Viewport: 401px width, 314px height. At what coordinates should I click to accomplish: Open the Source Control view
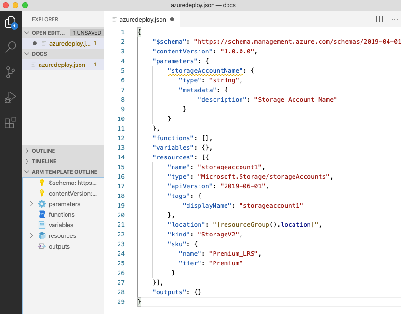pyautogui.click(x=11, y=72)
